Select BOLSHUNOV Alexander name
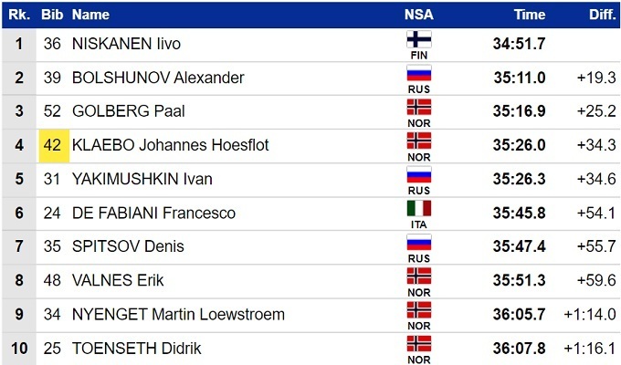The width and height of the screenshot is (621, 365). click(158, 78)
